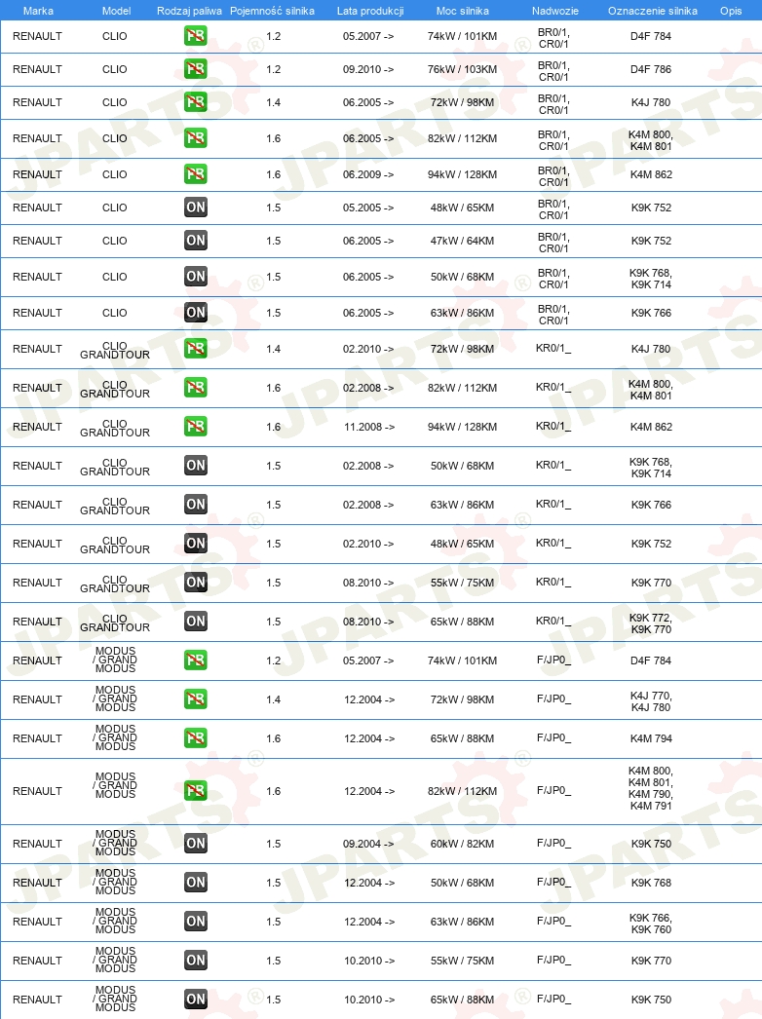Click CLIO GRANDTOUR model in the K9K 772 row
The height and width of the screenshot is (1019, 762).
[115, 623]
